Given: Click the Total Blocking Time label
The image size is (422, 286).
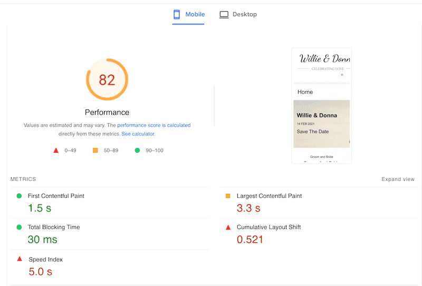Looking at the screenshot, I should tap(54, 227).
